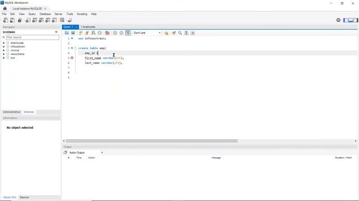Image resolution: width=359 pixels, height=201 pixels.
Task: Click Reconnect to DBMS icon
Action: click(x=70, y=20)
